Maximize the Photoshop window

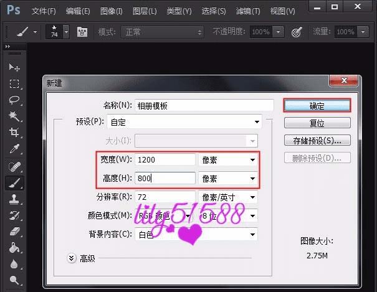[335, 7]
